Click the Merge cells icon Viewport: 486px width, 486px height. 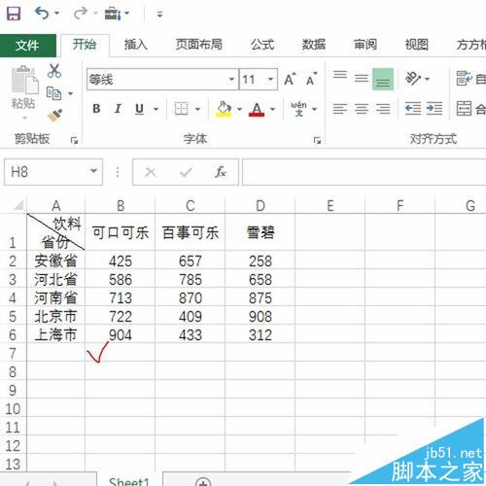(x=464, y=109)
